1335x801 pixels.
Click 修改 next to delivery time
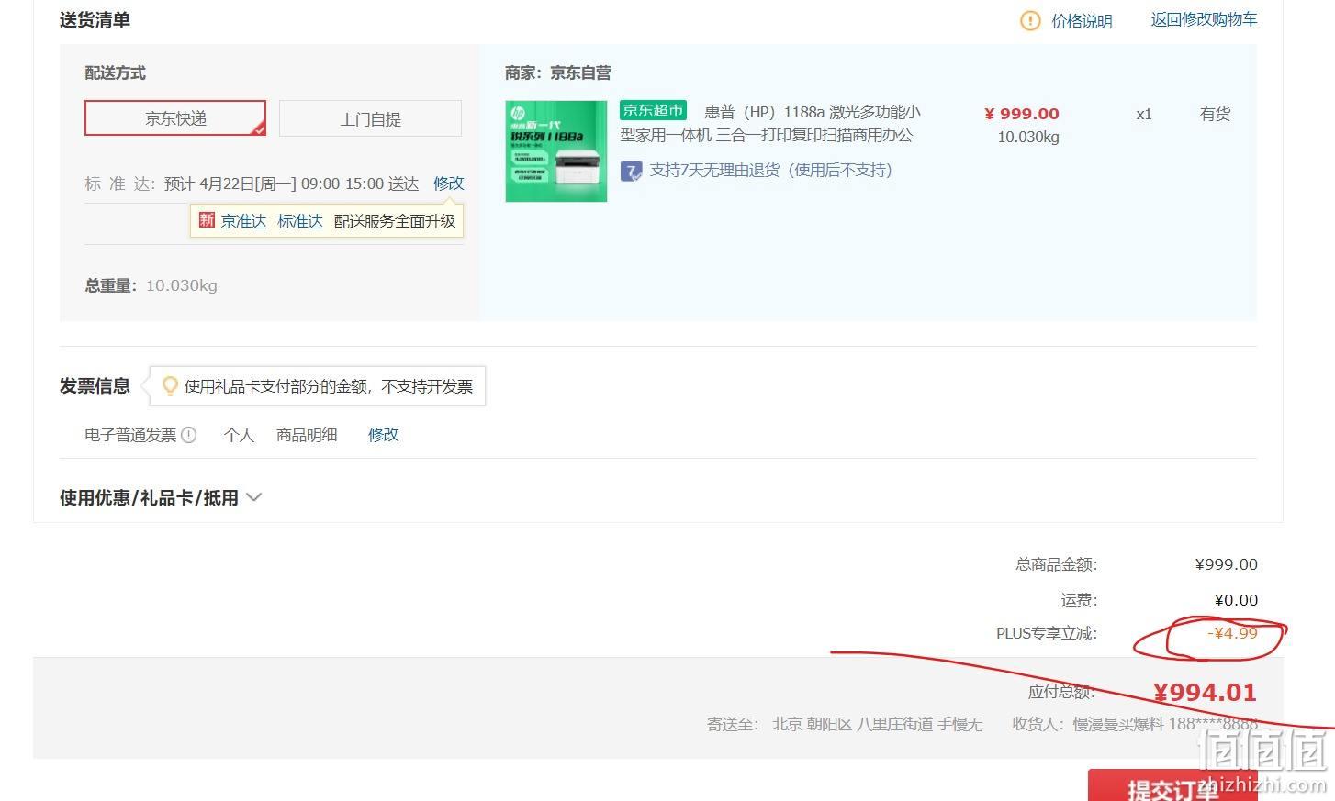pos(449,184)
